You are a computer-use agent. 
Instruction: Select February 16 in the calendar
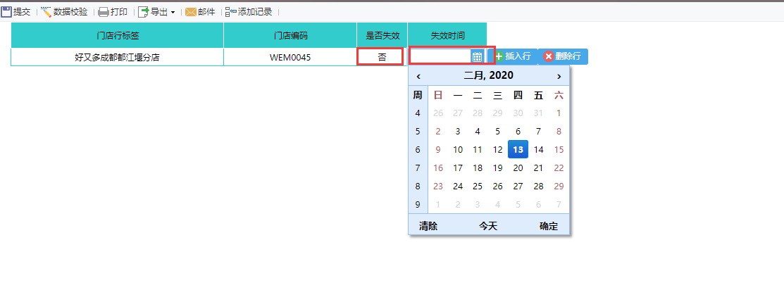point(438,168)
